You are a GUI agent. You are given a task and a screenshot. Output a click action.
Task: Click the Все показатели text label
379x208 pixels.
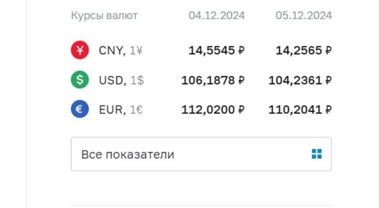(128, 154)
